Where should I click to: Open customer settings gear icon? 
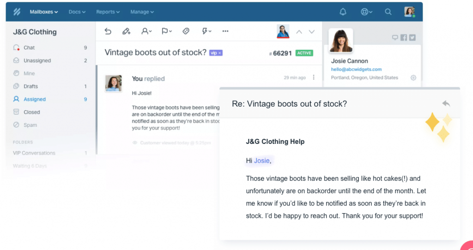click(x=413, y=77)
